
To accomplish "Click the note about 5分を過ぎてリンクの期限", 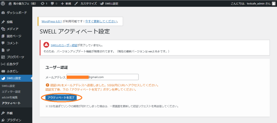I will pyautogui.click(x=112, y=107).
